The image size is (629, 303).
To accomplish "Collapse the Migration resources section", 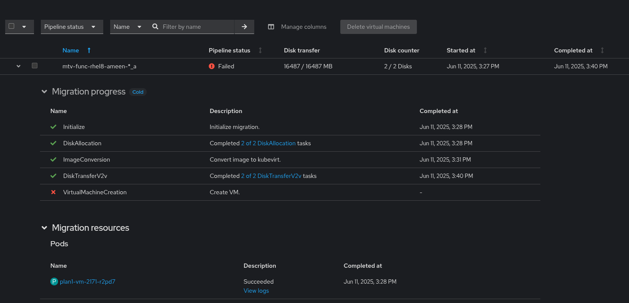I will pos(44,228).
